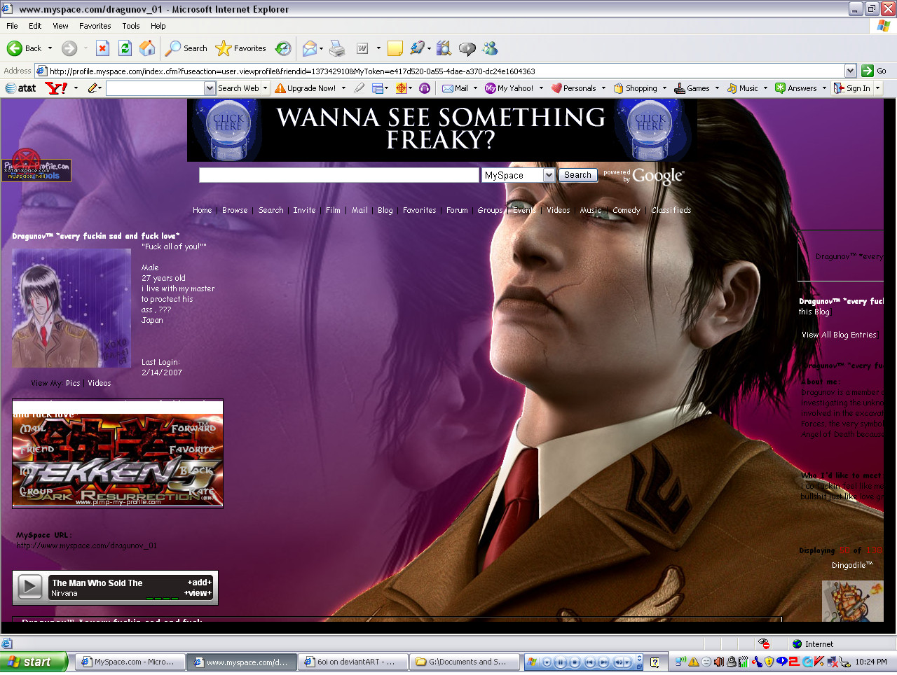Click the Browse navigation link
The image size is (897, 675).
[235, 210]
